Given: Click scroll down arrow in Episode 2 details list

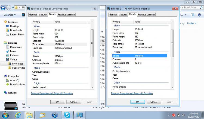Looking at the screenshot, I should pyautogui.click(x=172, y=88).
